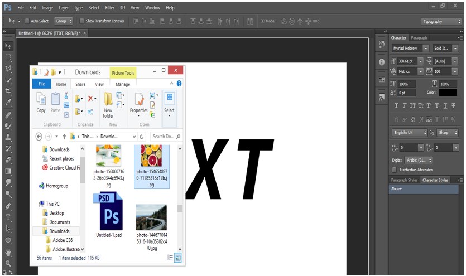466x276 pixels.
Task: Open the Manage ribbon tab
Action: [123, 84]
